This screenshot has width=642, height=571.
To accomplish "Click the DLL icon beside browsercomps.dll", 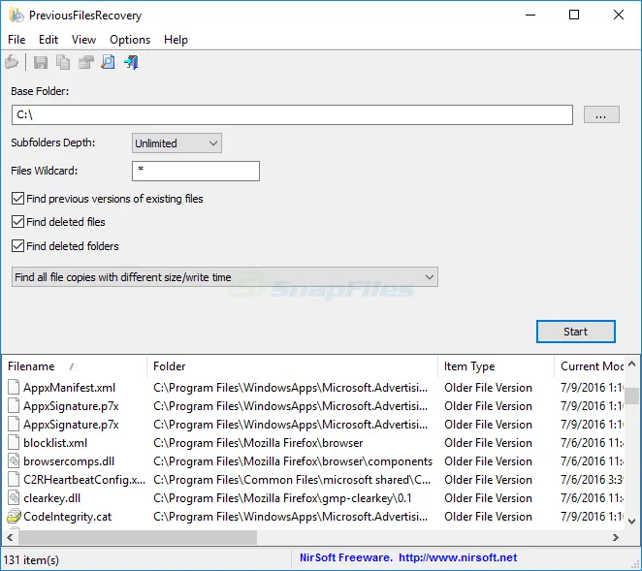I will tap(14, 461).
